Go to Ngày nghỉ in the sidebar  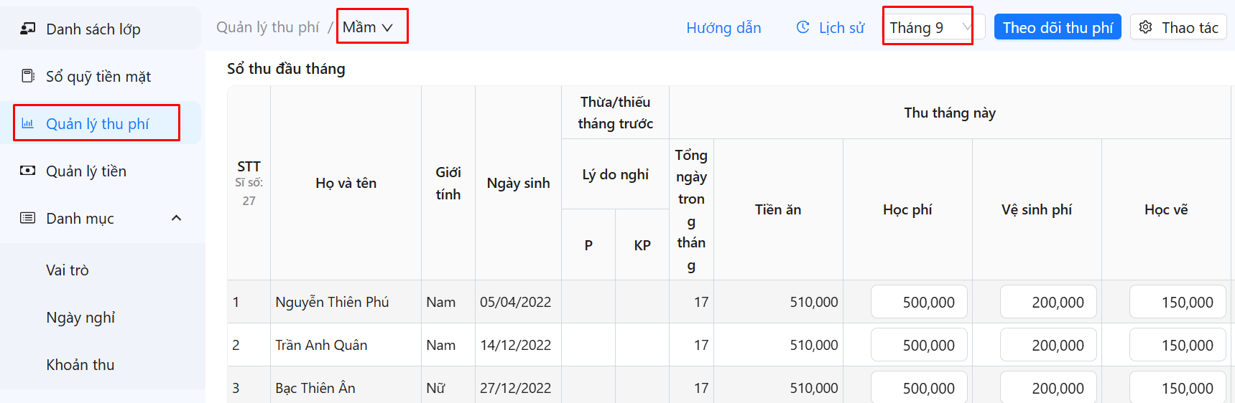coord(80,318)
